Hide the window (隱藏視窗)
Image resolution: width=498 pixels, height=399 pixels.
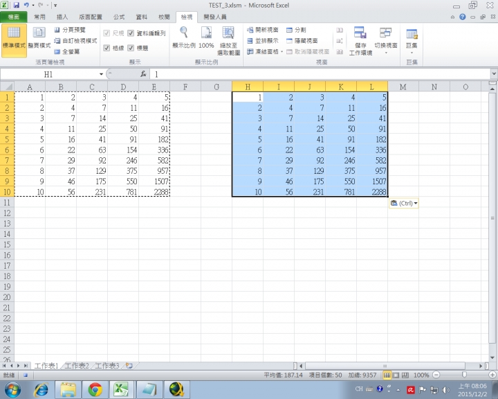click(302, 41)
